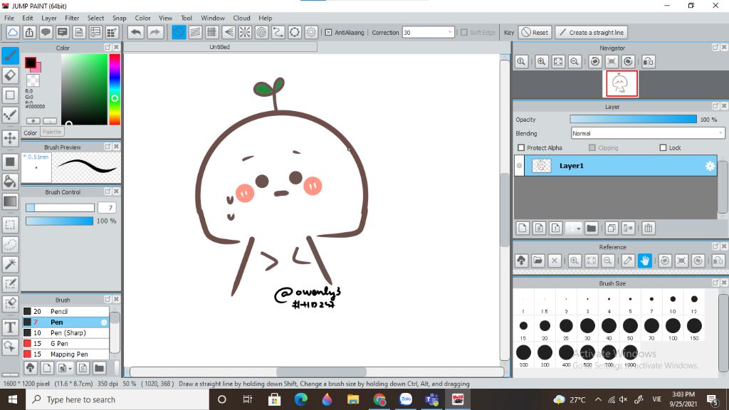
Task: Select the Pen (Sharp) brush
Action: [x=65, y=333]
